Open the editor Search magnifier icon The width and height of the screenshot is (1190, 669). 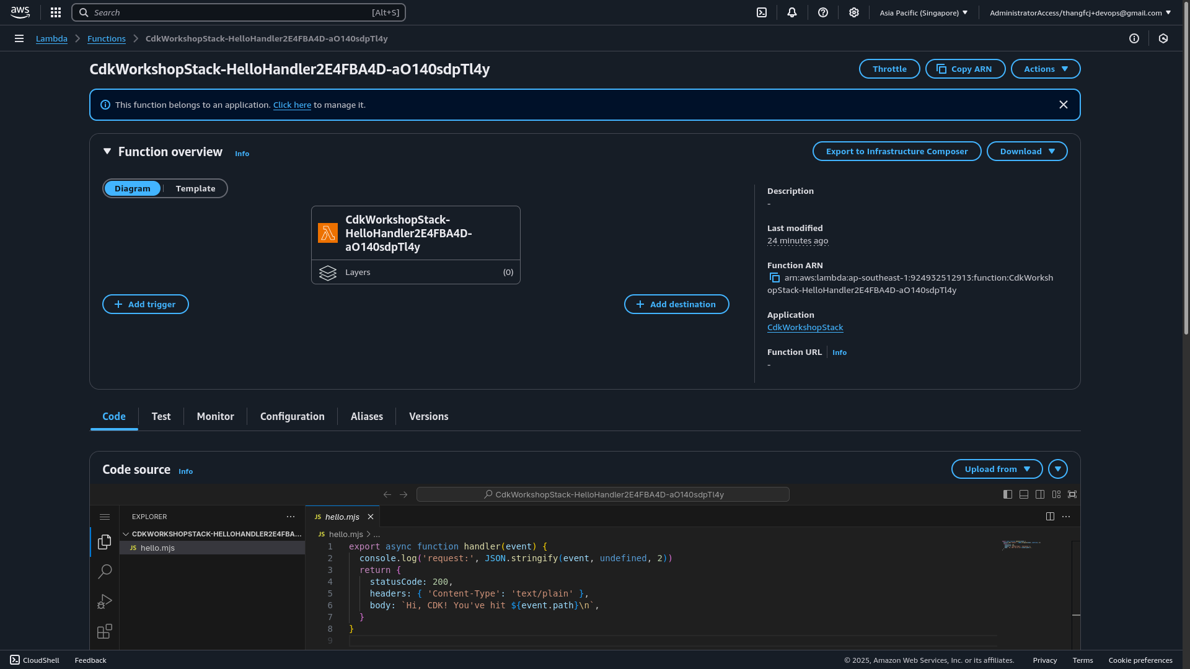point(105,571)
